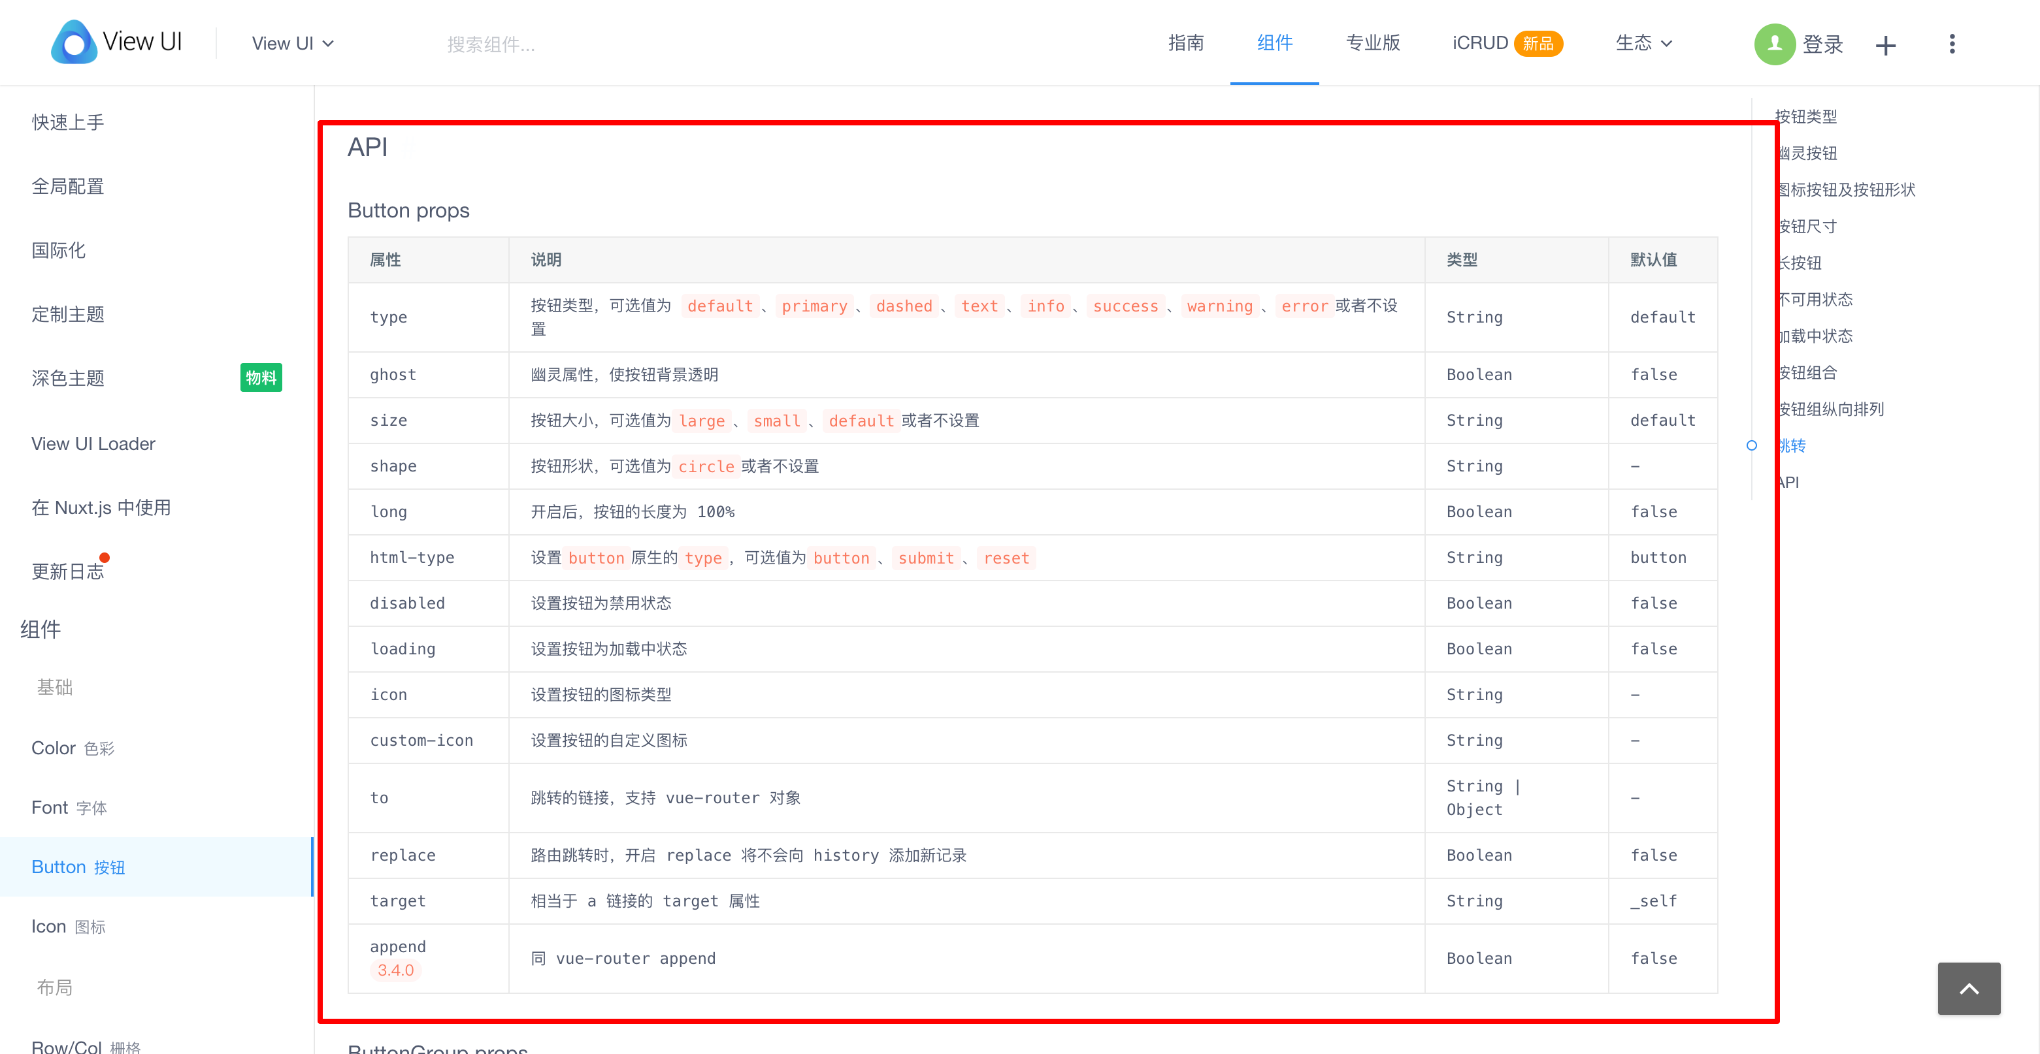Open the View UI Loader page

[x=93, y=443]
